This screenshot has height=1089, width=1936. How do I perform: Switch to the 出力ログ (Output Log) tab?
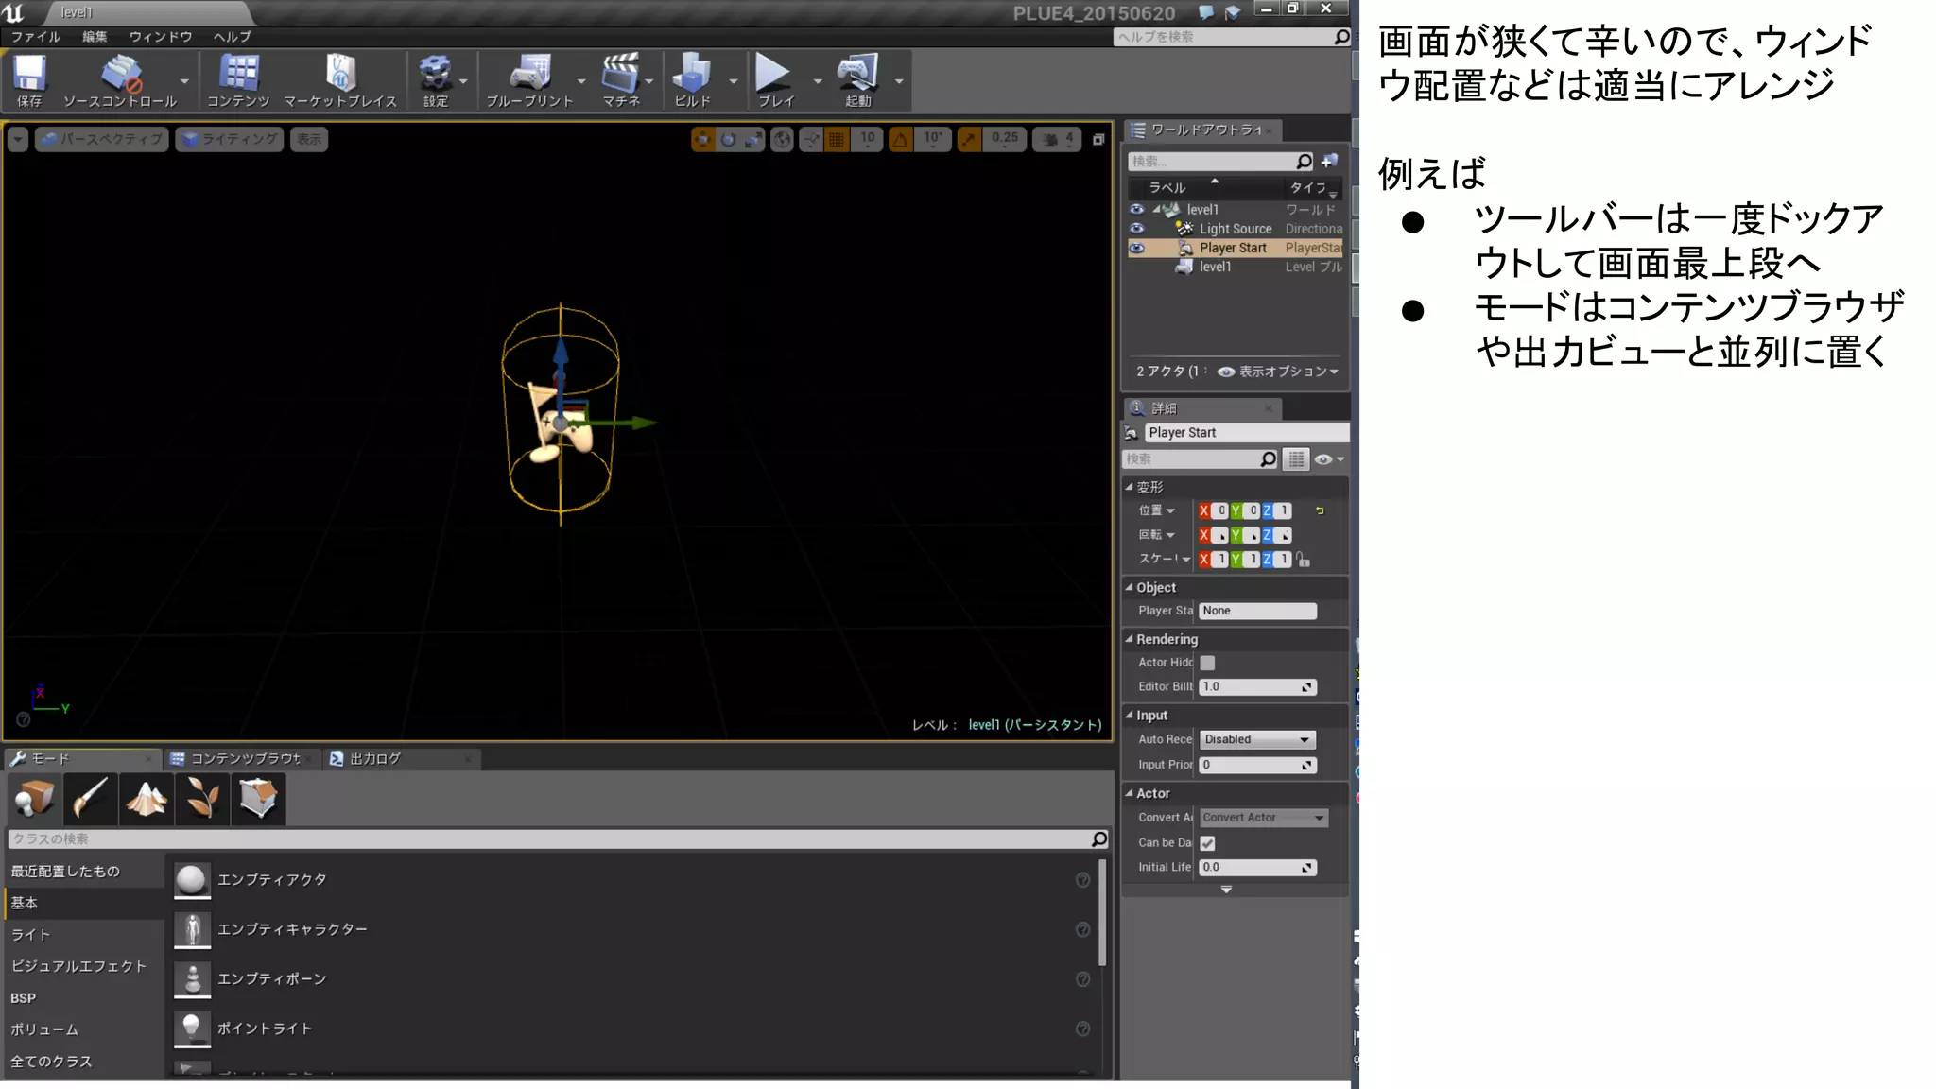[375, 758]
